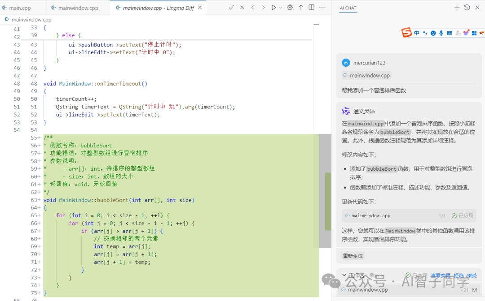
Task: Click the inline code mainwind.cpp in response
Action: coord(366,123)
